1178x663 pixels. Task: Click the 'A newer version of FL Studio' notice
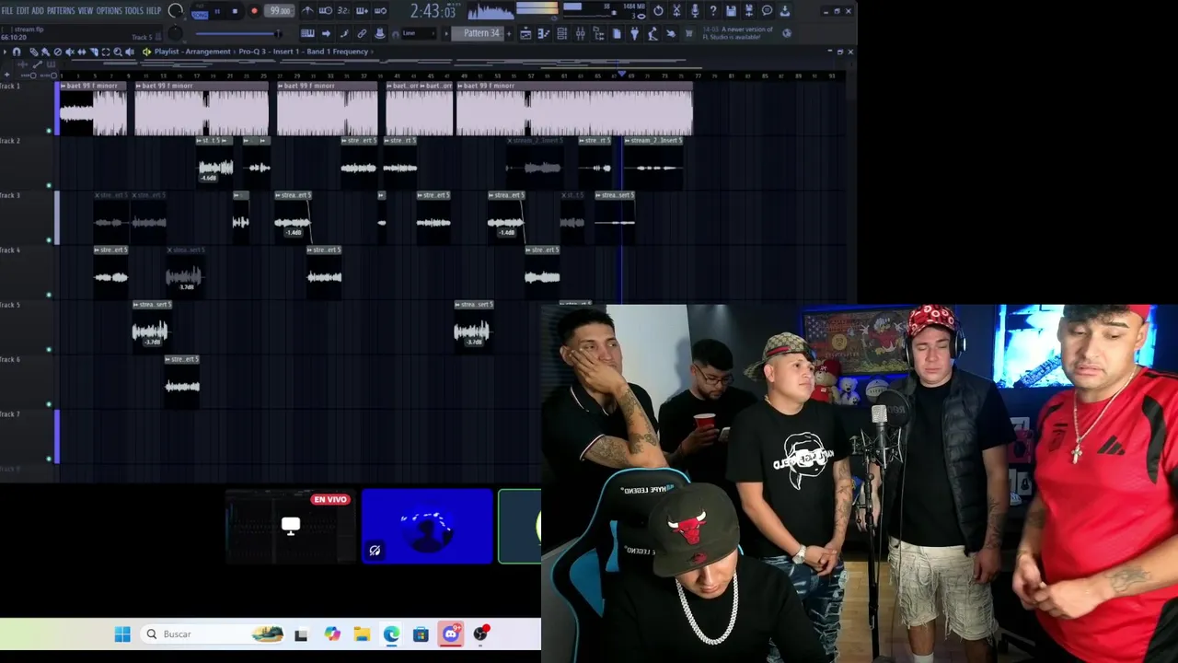point(739,33)
